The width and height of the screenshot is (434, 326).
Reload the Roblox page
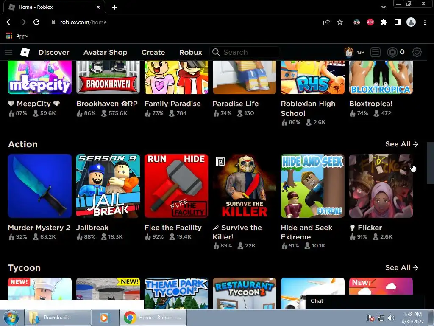pyautogui.click(x=36, y=22)
